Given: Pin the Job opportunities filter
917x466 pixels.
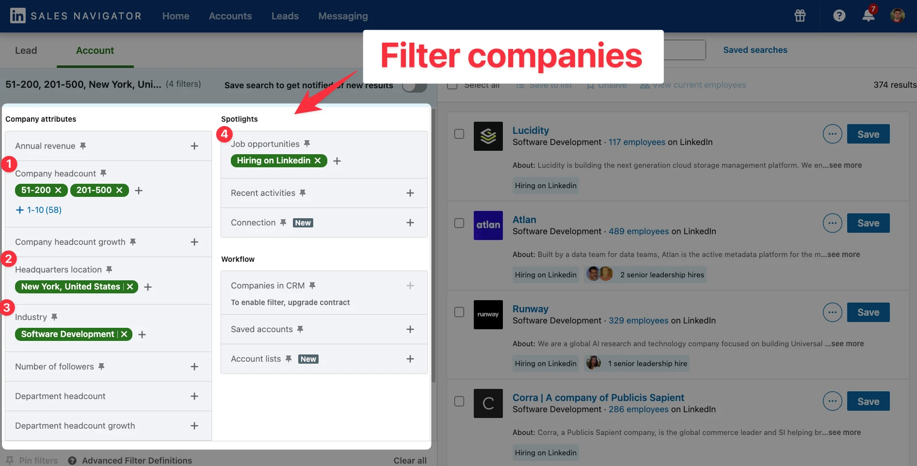Looking at the screenshot, I should [x=307, y=144].
